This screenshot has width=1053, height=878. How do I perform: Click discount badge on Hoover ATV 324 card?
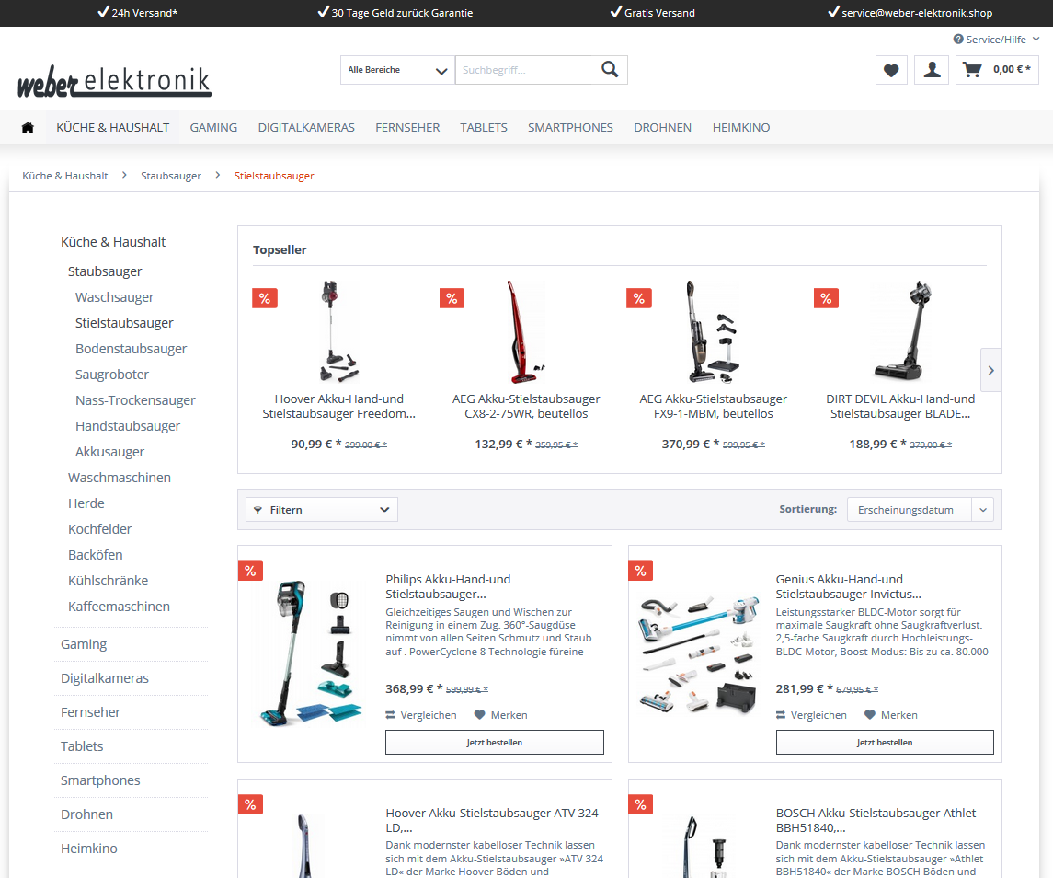250,804
